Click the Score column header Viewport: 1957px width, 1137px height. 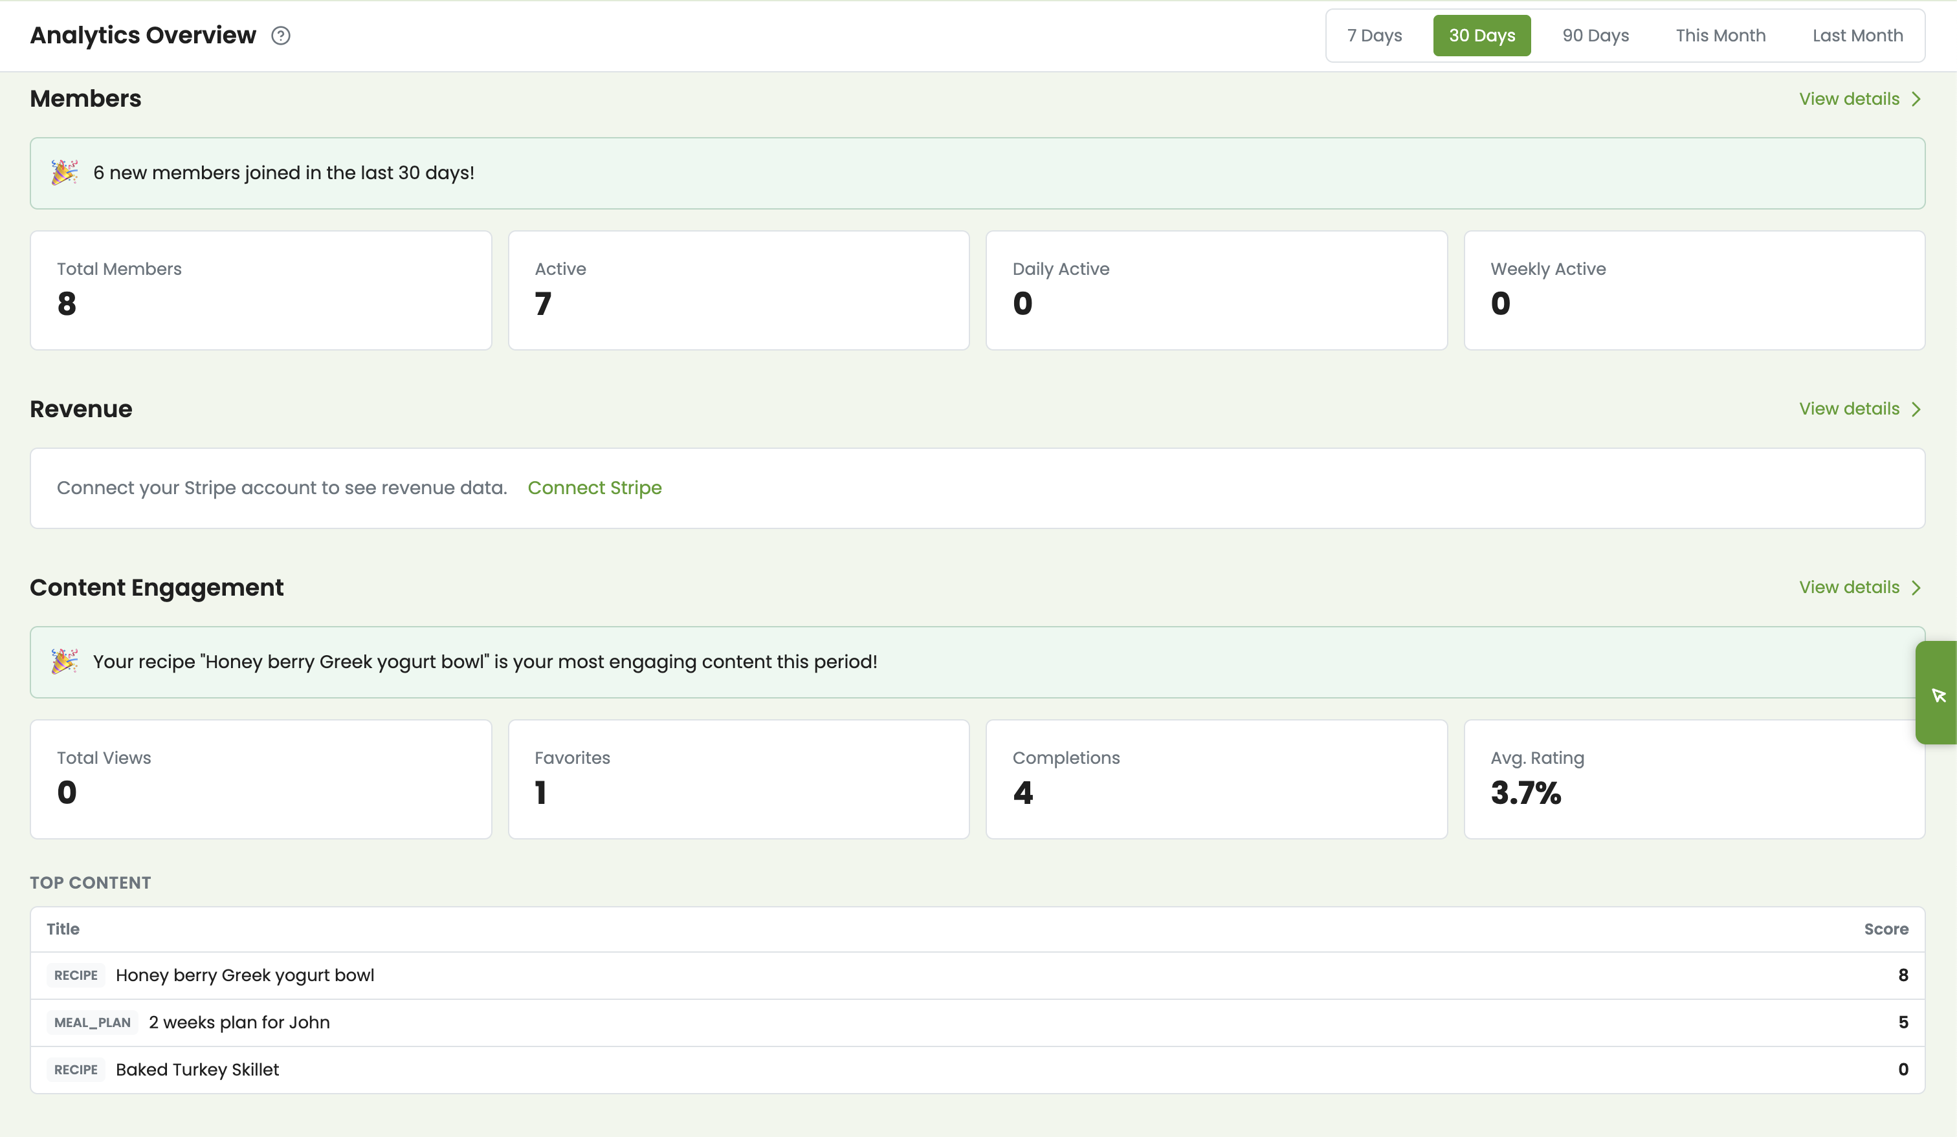(1886, 929)
